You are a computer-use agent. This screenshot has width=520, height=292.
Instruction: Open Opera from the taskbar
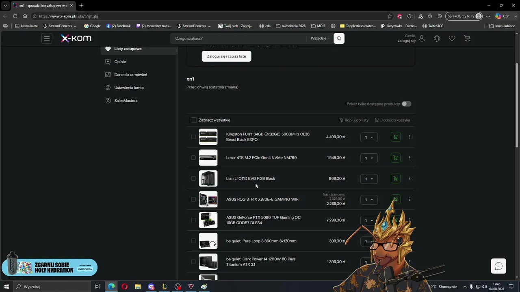pyautogui.click(x=124, y=287)
